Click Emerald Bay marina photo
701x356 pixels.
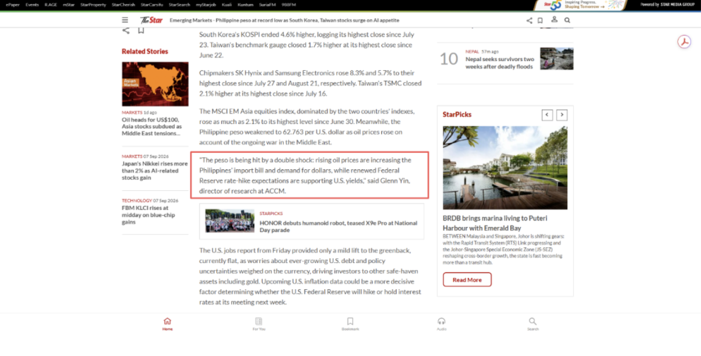point(505,168)
